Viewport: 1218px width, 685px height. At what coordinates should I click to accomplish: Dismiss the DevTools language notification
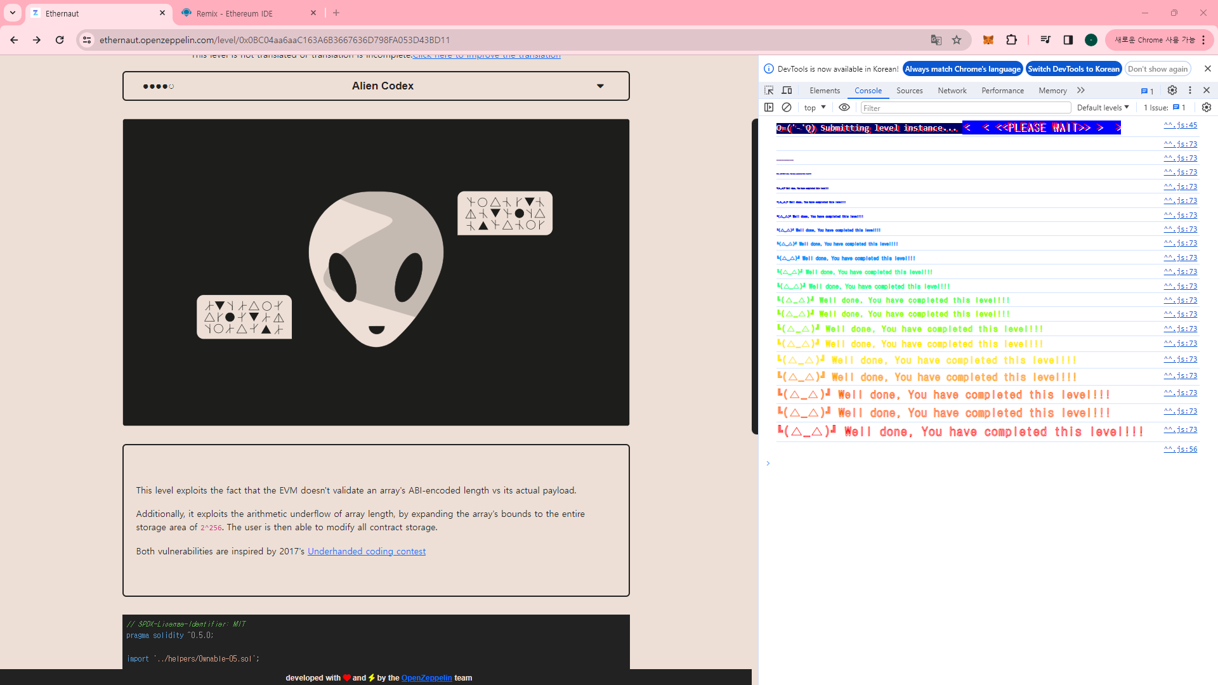(x=1207, y=68)
